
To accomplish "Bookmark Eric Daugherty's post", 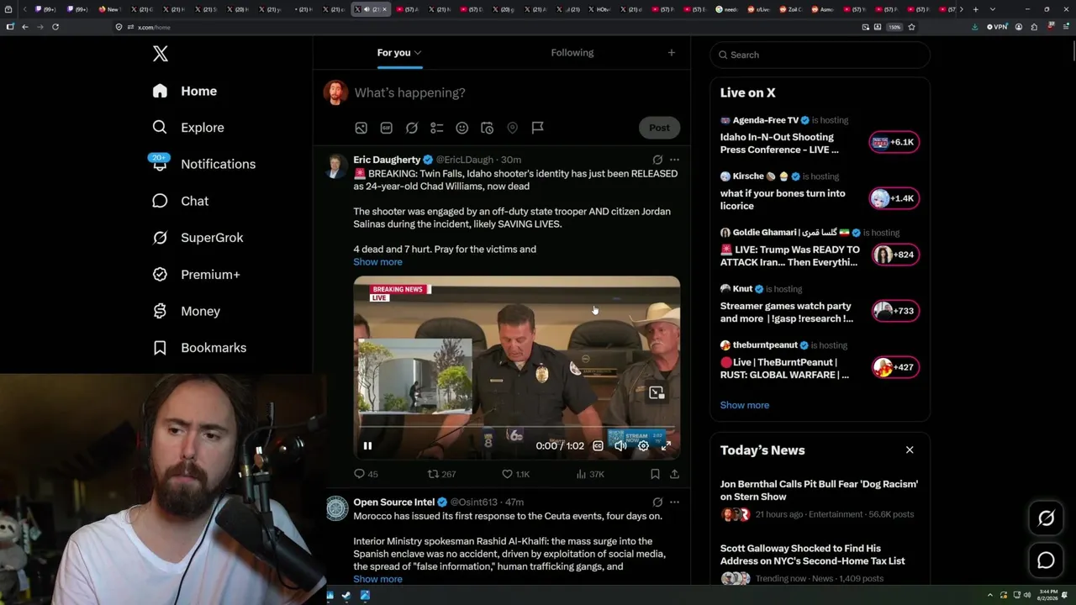I will click(x=655, y=474).
